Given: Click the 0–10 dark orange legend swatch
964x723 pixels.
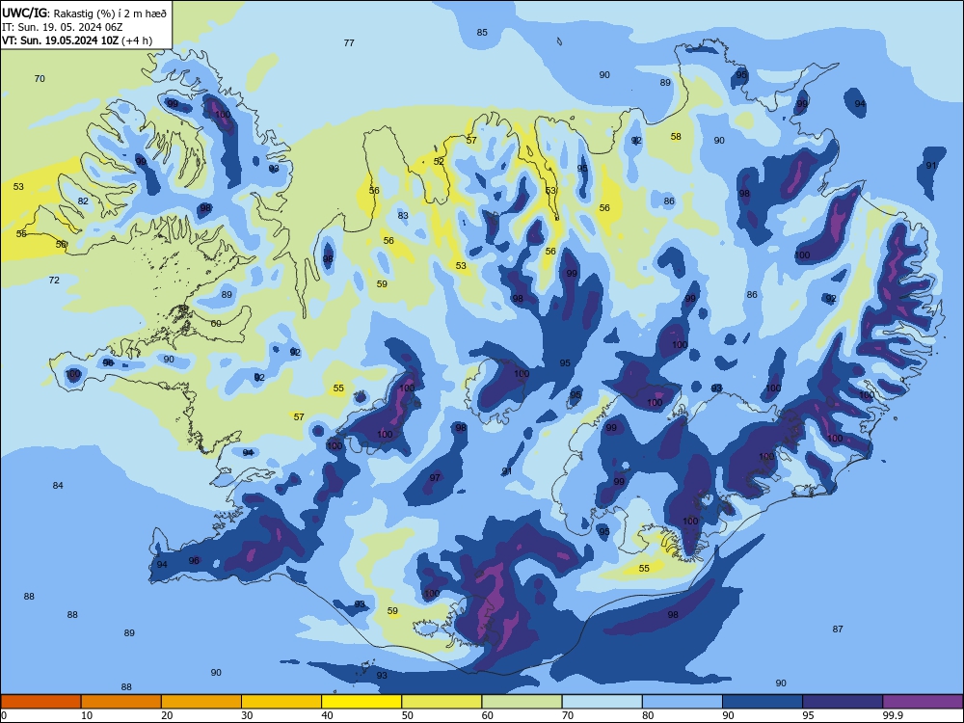Looking at the screenshot, I should [x=40, y=702].
